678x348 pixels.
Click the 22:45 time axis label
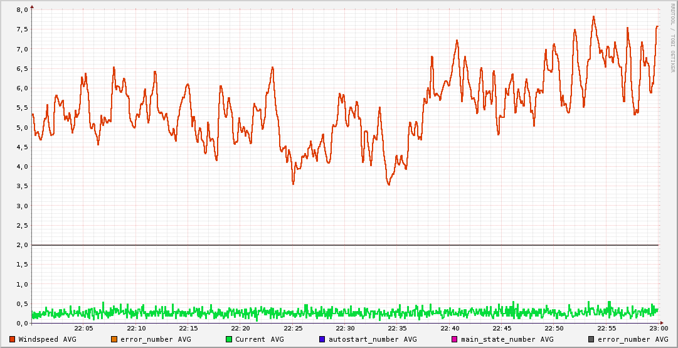tap(502, 329)
